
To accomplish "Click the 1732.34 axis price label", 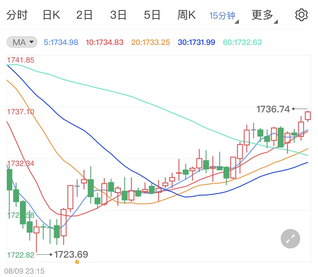I will pos(21,163).
